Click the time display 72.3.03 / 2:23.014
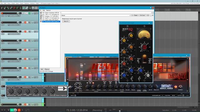The height and width of the screenshot is (112, 200). (x=77, y=110)
